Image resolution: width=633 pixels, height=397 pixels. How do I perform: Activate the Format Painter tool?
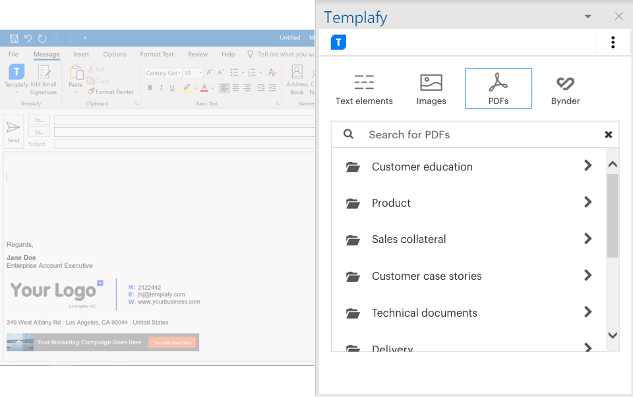110,92
